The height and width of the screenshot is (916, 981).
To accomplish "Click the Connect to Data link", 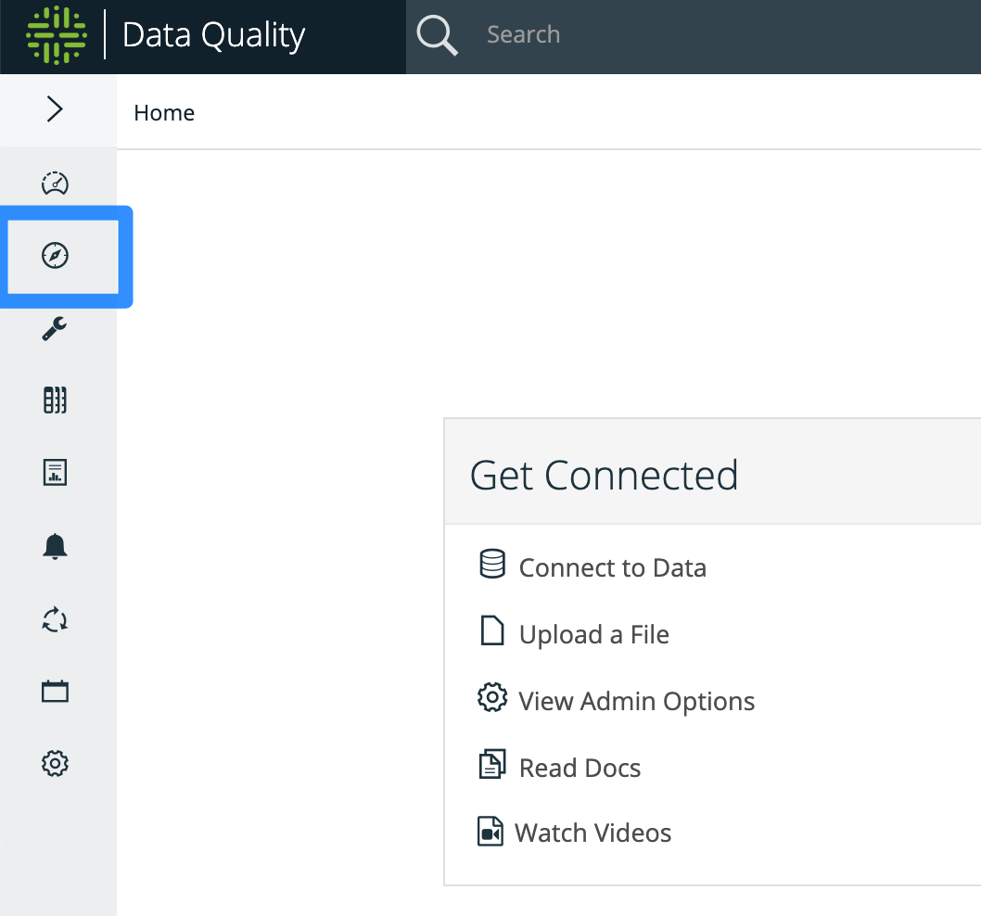I will 612,567.
